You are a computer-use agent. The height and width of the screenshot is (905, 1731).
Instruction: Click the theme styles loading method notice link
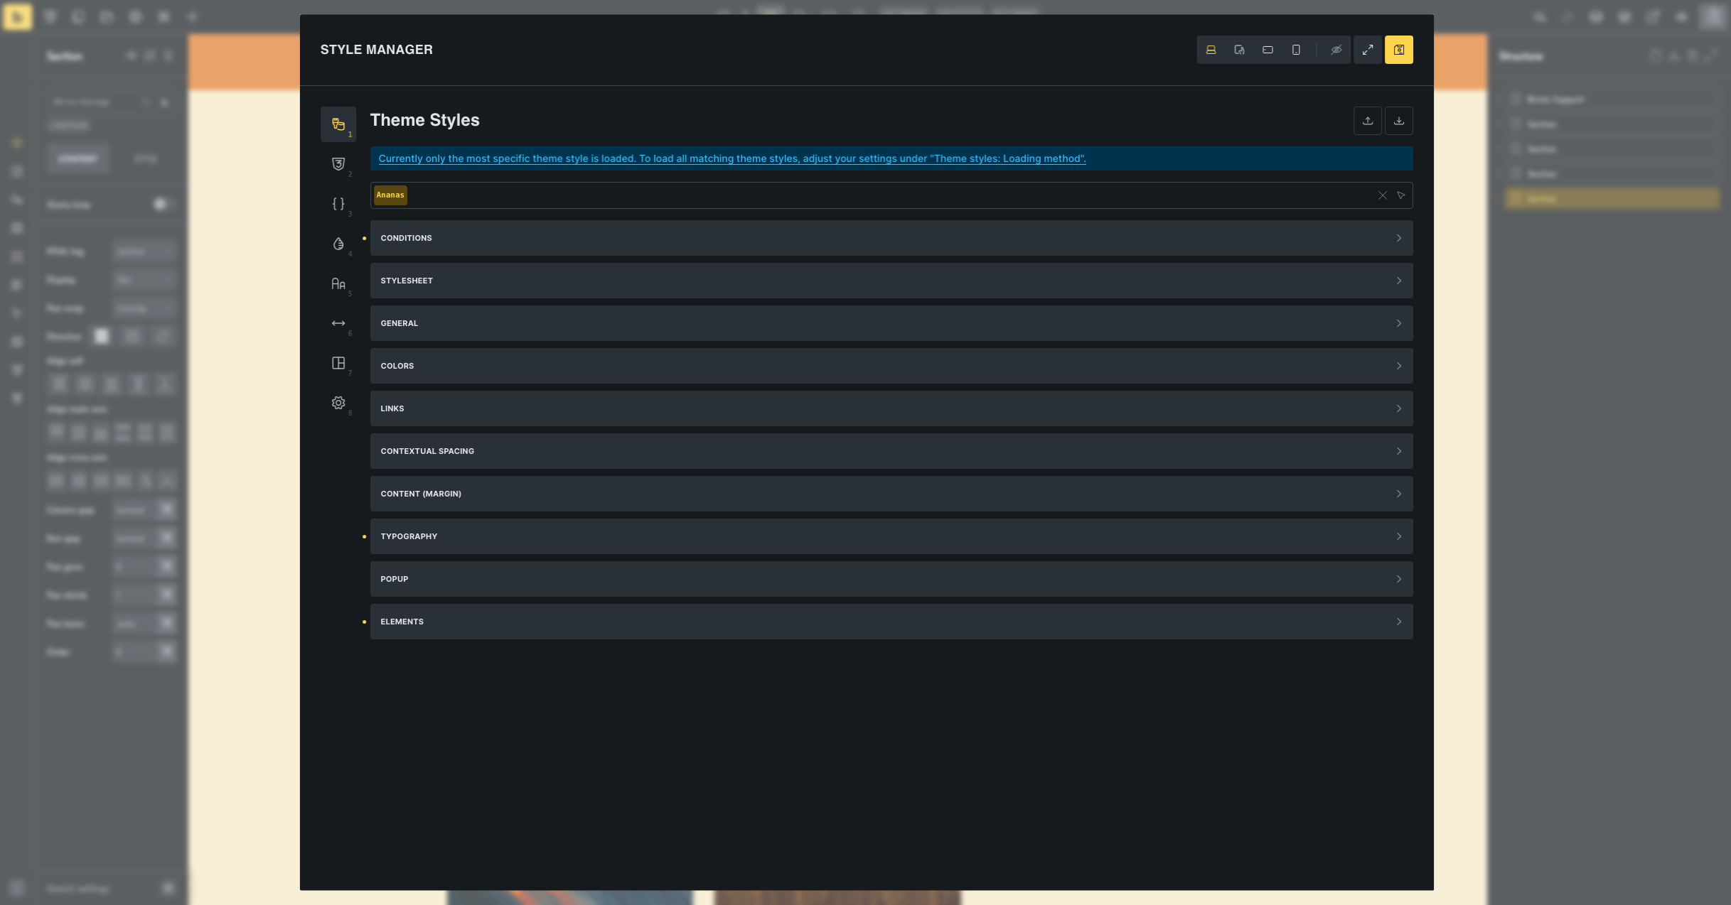[731, 158]
